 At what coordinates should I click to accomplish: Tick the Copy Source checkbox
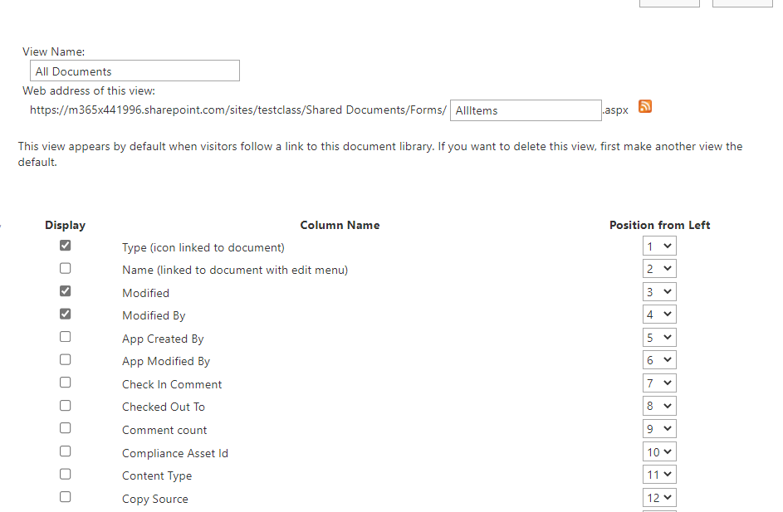click(65, 497)
